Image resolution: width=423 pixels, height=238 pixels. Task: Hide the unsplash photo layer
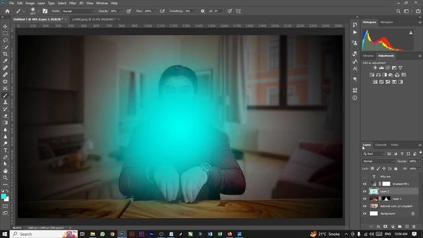click(x=365, y=206)
